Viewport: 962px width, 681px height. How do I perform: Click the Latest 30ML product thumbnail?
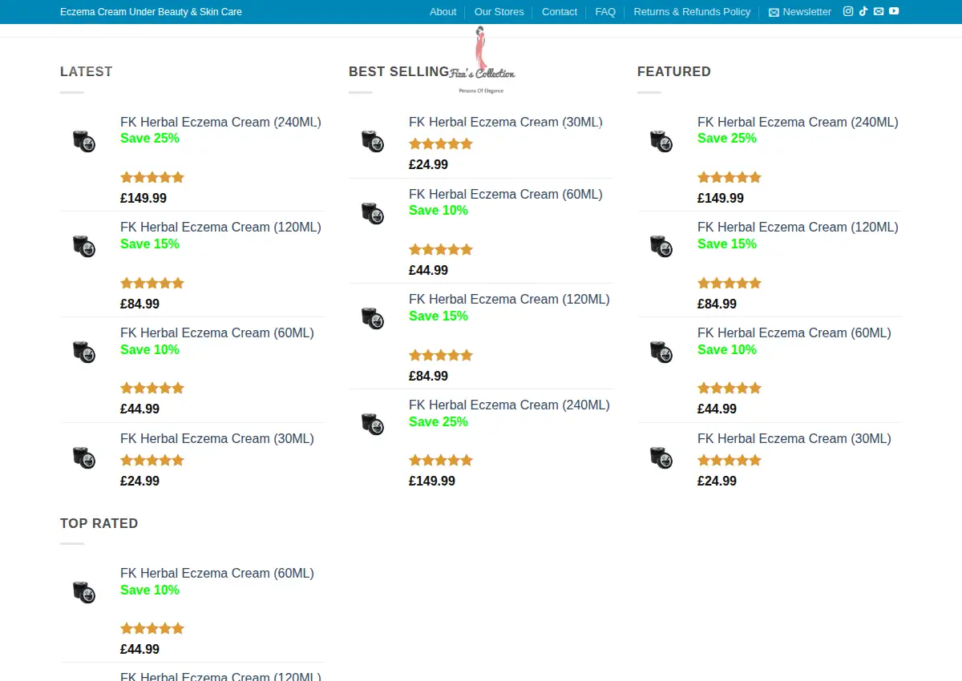[84, 457]
